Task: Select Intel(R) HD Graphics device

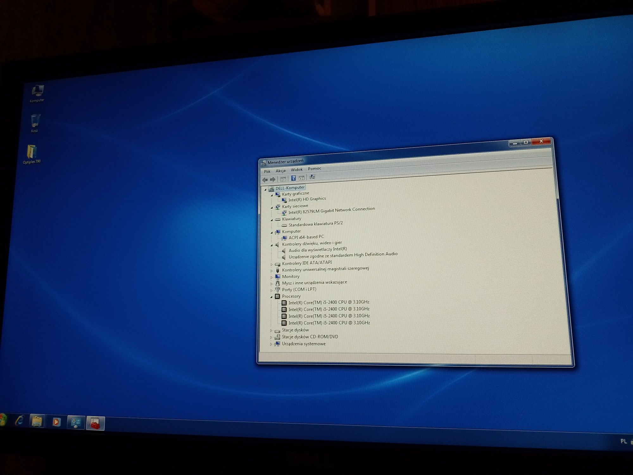Action: click(307, 199)
